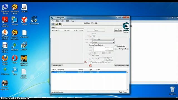Click the Description column header
Viewport: 178px width, 100px height.
pos(60,70)
